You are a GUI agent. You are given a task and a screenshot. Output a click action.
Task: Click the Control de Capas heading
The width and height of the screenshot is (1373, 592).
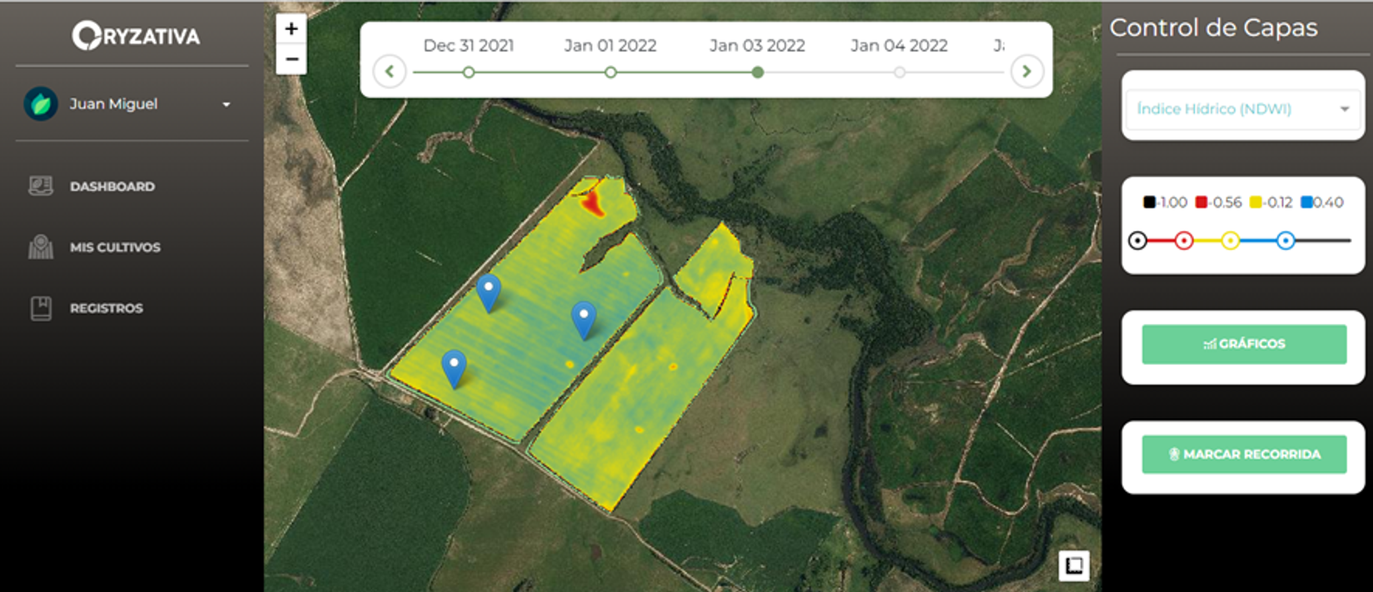coord(1214,27)
